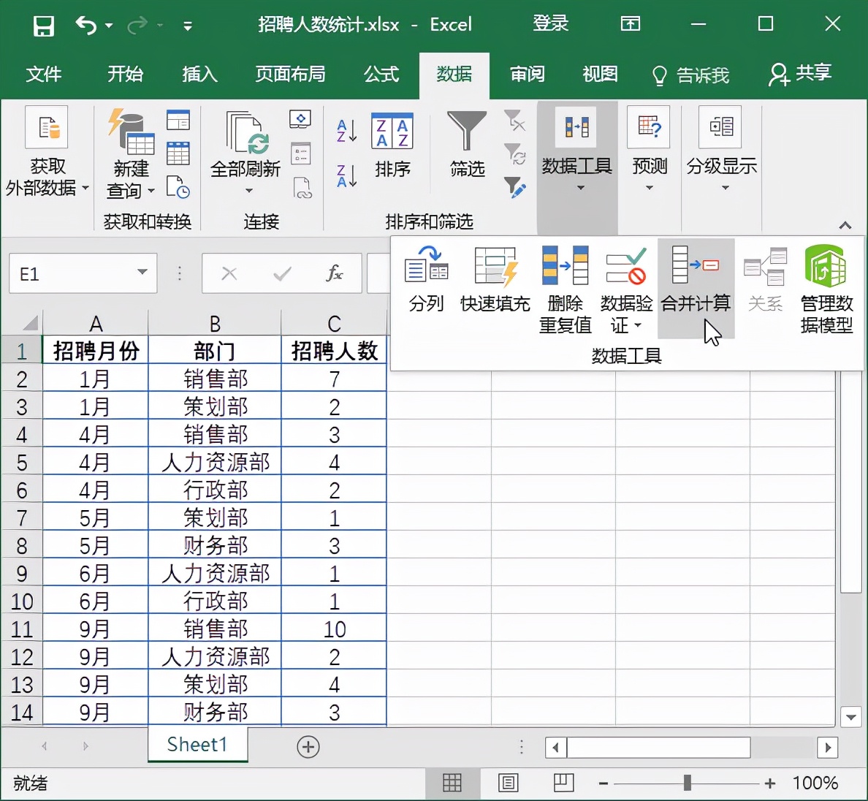
Task: Open the 排序 sort dialog
Action: tap(392, 145)
